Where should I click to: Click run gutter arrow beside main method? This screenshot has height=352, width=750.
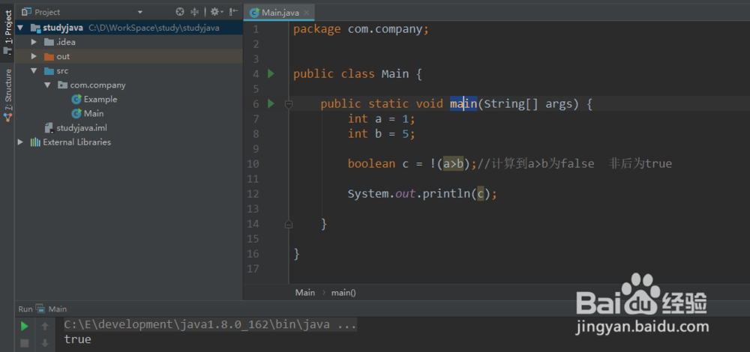click(271, 103)
